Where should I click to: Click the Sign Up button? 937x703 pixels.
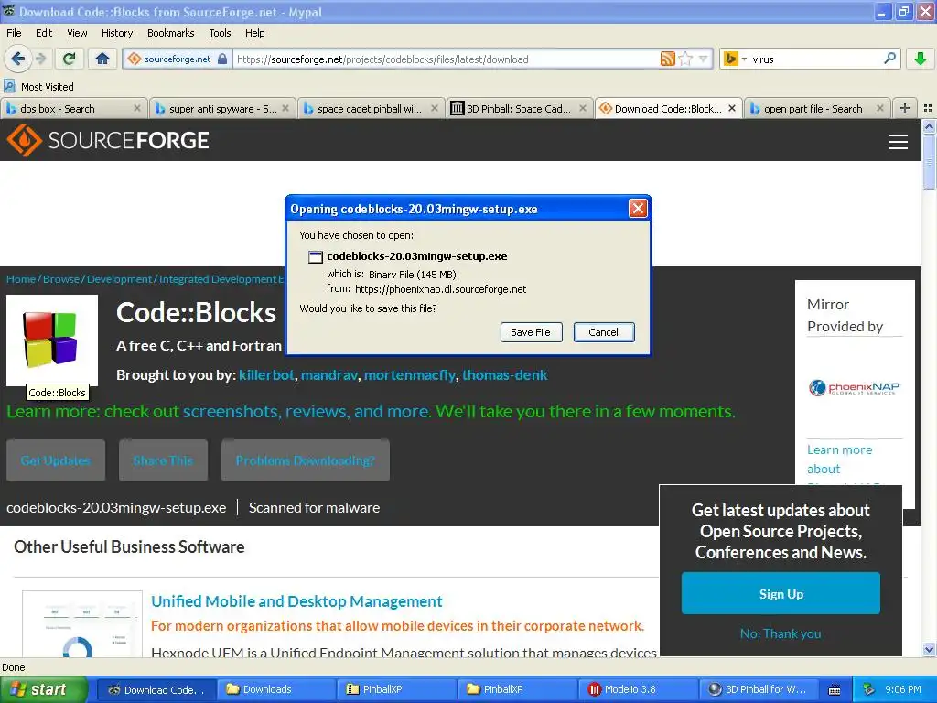(781, 593)
